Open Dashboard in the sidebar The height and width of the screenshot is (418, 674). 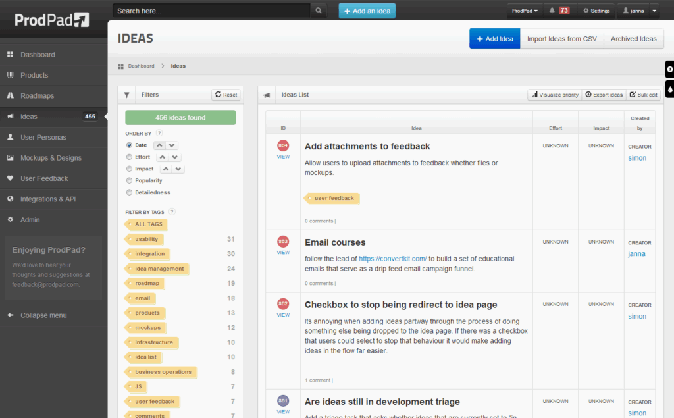[54, 55]
